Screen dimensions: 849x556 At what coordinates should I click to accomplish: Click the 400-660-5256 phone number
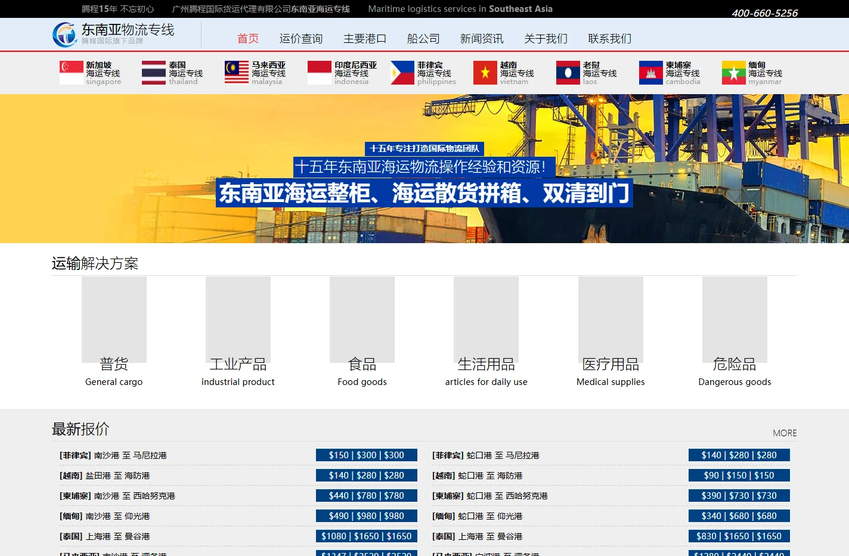(x=764, y=13)
